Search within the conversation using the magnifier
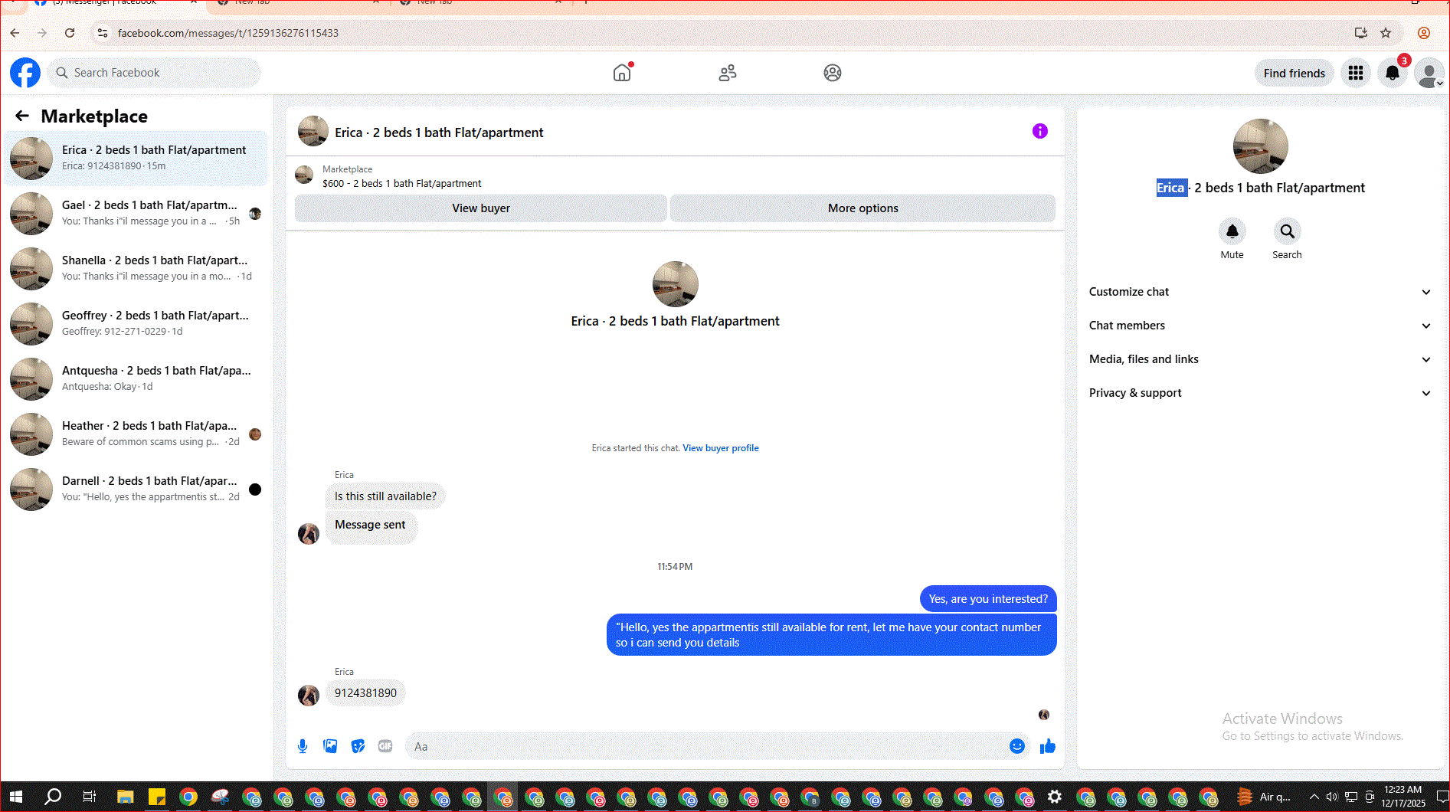This screenshot has width=1450, height=812. pos(1287,231)
